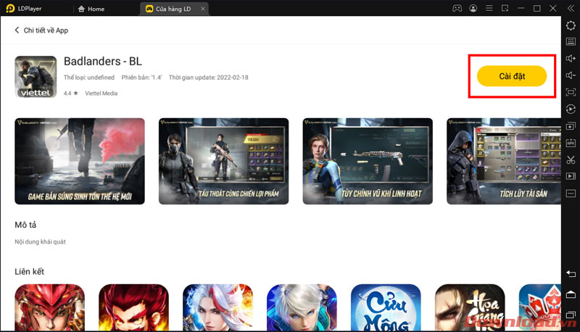This screenshot has height=332, width=580.
Task: Open the Họa Giang related game icon
Action: (x=470, y=307)
